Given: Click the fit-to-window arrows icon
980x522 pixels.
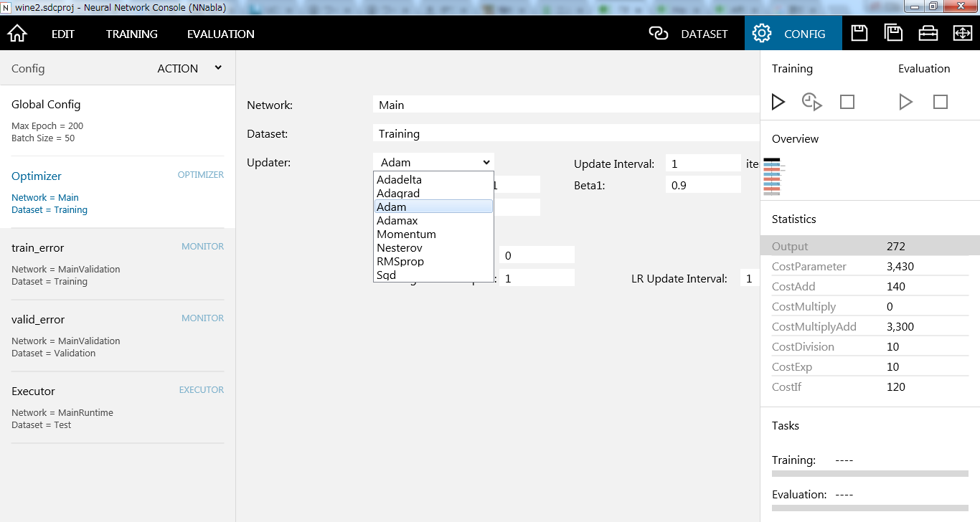Looking at the screenshot, I should point(962,34).
